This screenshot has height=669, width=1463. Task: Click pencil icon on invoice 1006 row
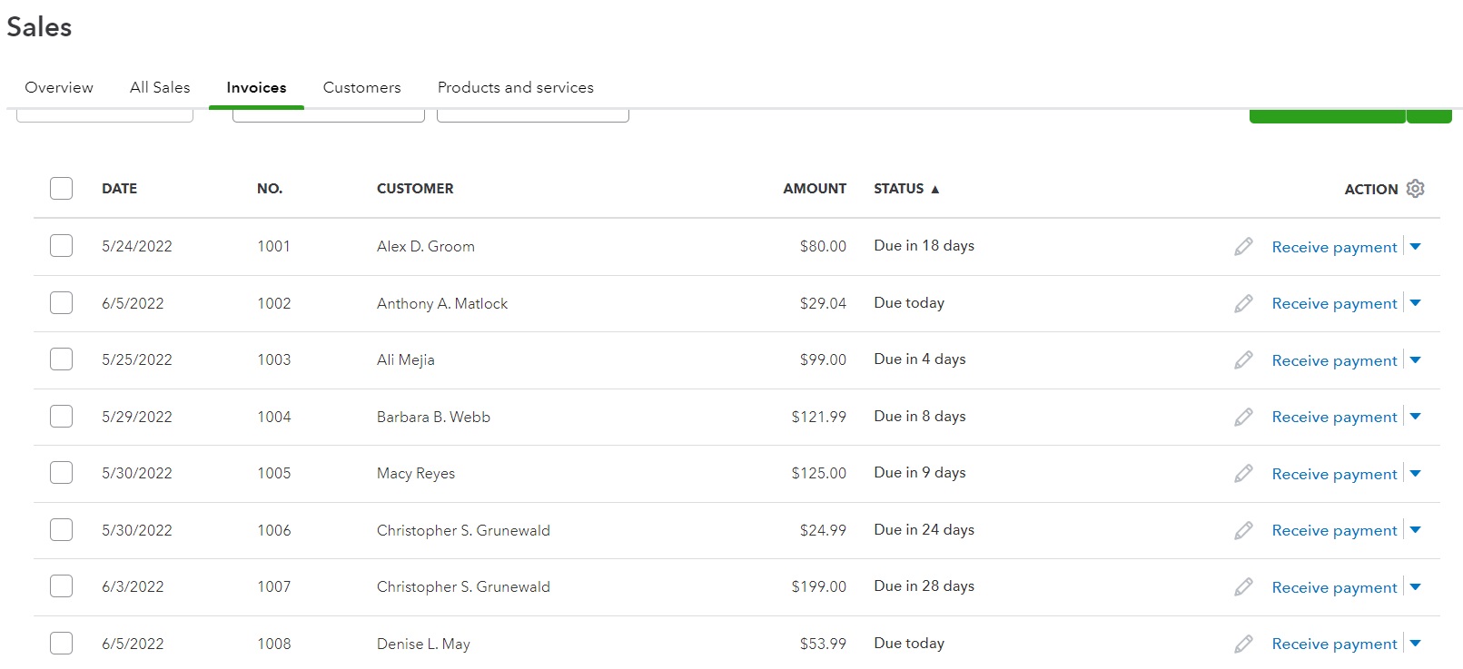[1243, 530]
